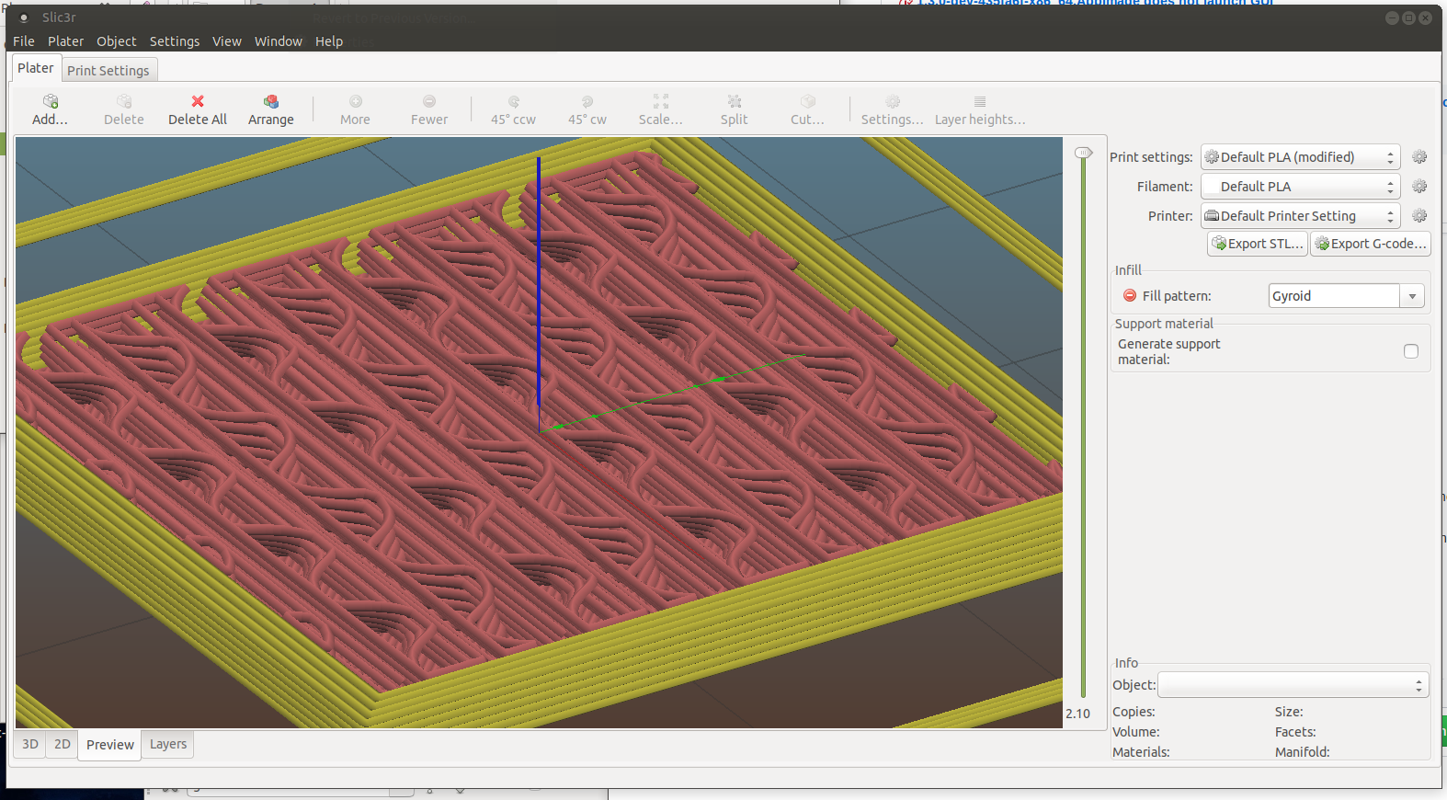Open the Plater menu
Image resolution: width=1447 pixels, height=800 pixels.
pos(65,41)
